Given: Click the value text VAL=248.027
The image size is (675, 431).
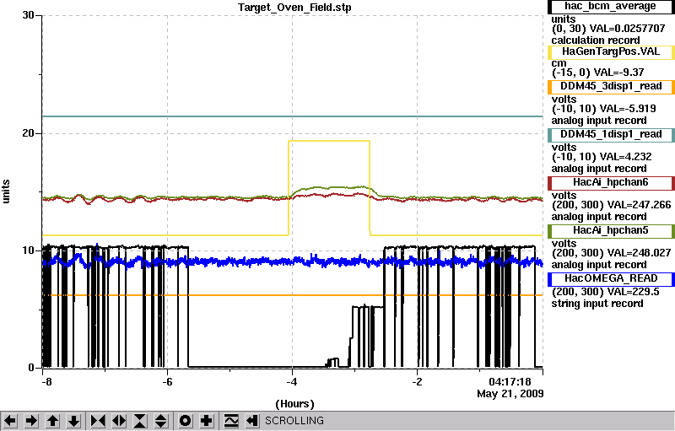Looking at the screenshot, I should 636,253.
